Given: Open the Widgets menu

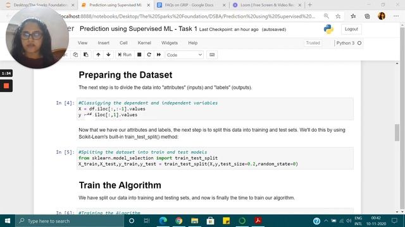Looking at the screenshot, I should click(170, 43).
